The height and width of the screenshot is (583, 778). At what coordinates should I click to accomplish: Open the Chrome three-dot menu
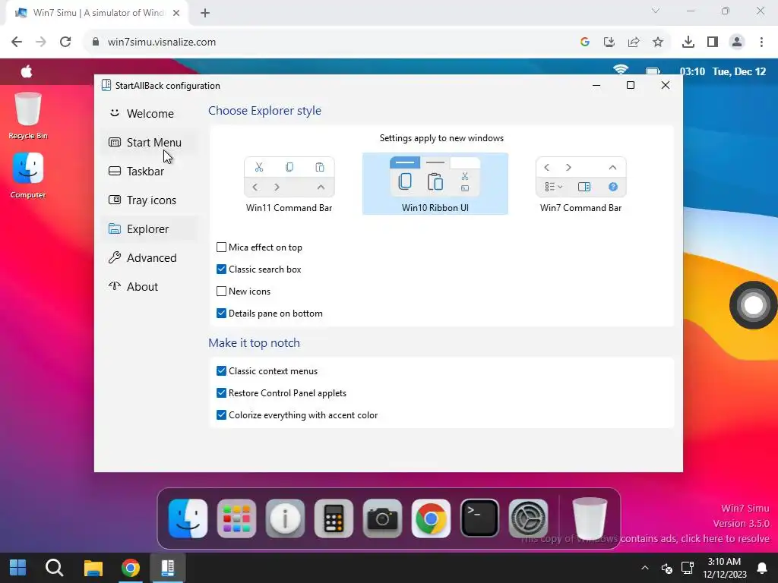coord(761,42)
